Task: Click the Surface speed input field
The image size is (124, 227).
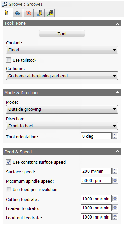Action: 96,171
